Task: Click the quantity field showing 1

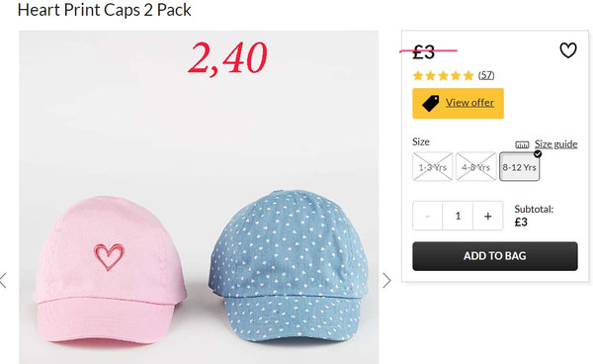Action: (458, 216)
